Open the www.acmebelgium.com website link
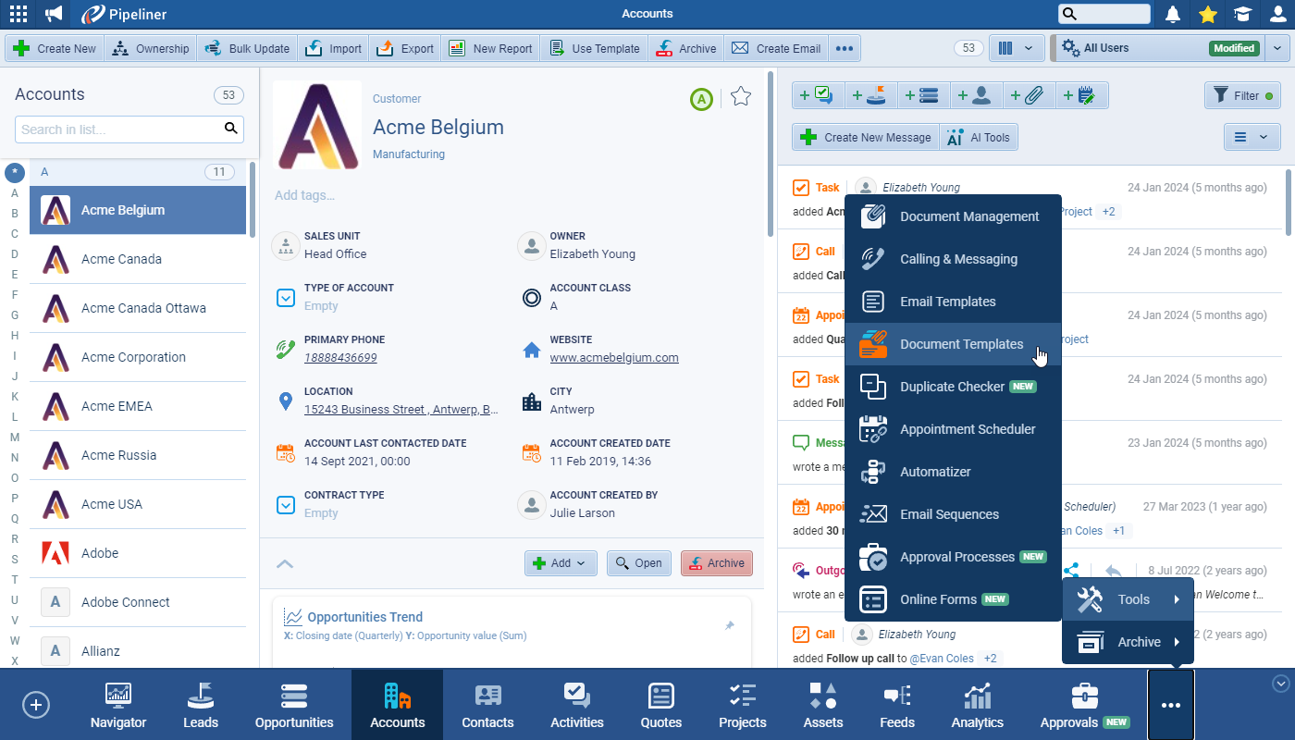 tap(614, 358)
